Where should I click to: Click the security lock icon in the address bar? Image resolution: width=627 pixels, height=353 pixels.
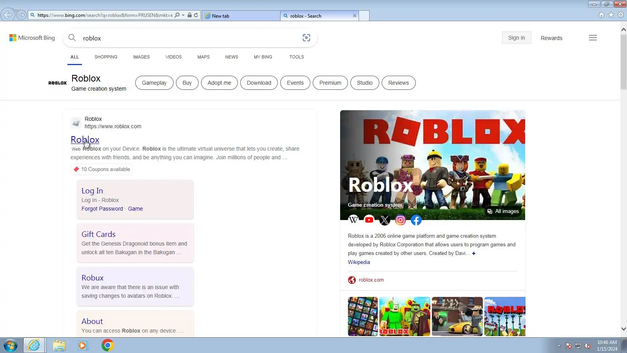190,15
